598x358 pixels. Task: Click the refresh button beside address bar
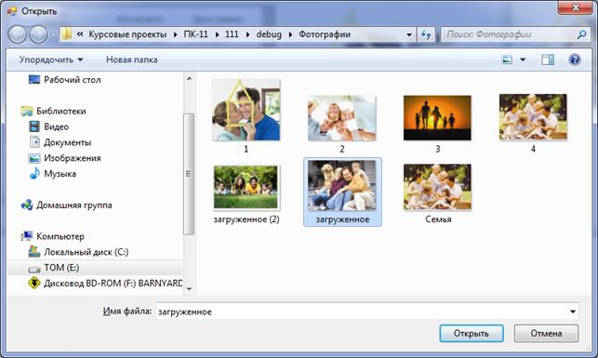(426, 34)
